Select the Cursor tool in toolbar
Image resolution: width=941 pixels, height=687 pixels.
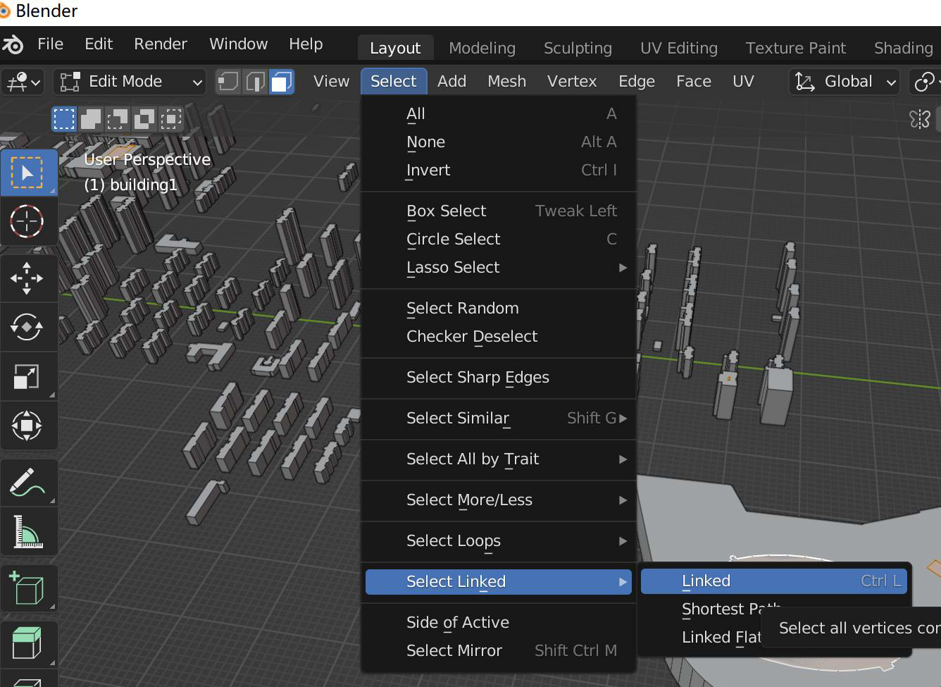point(27,221)
